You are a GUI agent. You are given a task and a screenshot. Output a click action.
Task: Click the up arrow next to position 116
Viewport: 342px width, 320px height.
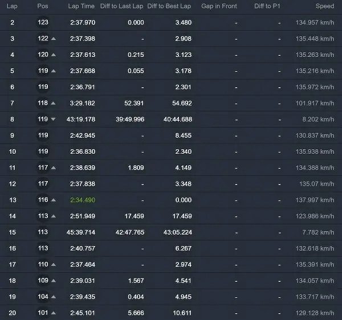click(54, 200)
